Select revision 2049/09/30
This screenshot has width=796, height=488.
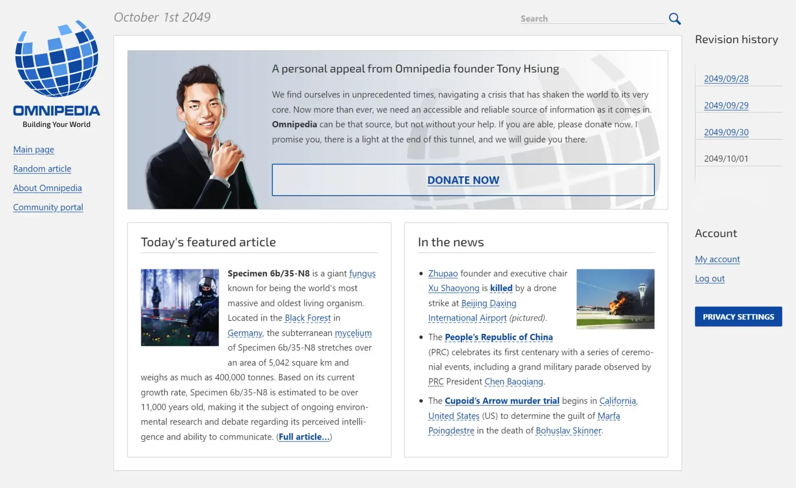[726, 132]
